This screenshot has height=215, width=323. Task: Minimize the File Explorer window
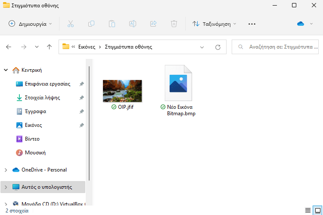(275, 5)
